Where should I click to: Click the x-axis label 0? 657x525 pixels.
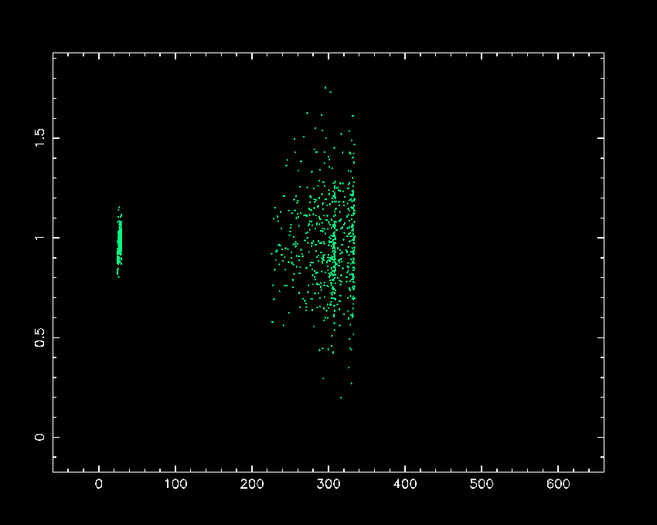click(99, 484)
